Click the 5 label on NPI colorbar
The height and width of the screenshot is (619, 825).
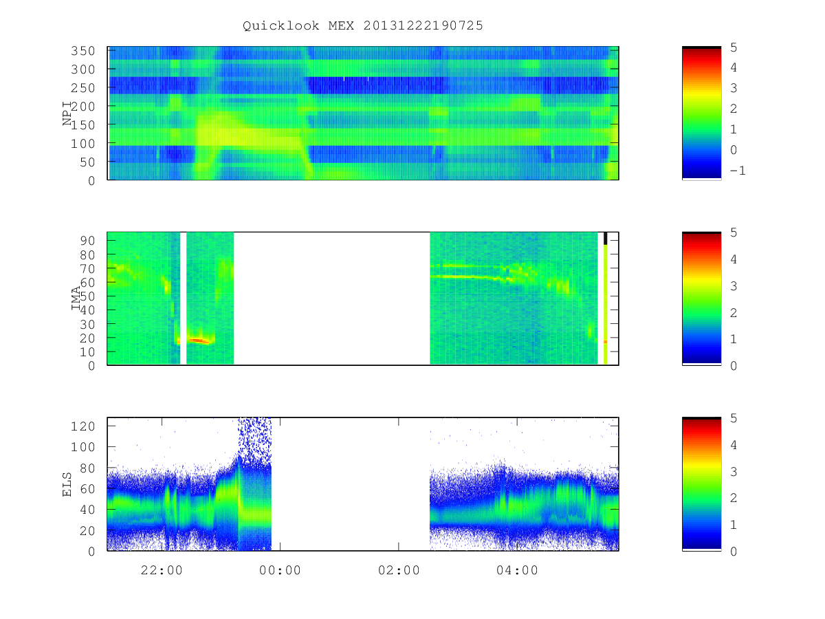(x=734, y=47)
